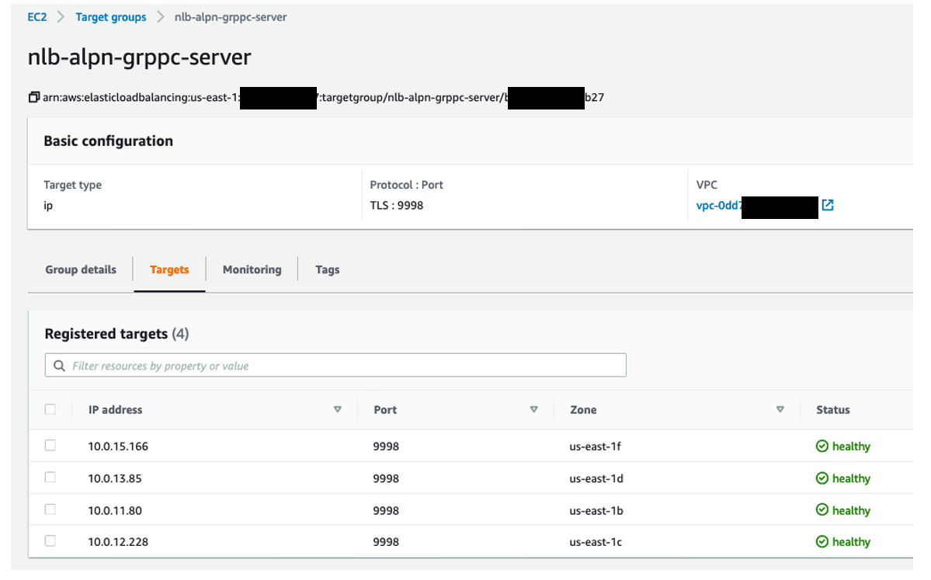Image resolution: width=931 pixels, height=580 pixels.
Task: Click the nlb-alpn-grppc-server page title
Action: [140, 57]
